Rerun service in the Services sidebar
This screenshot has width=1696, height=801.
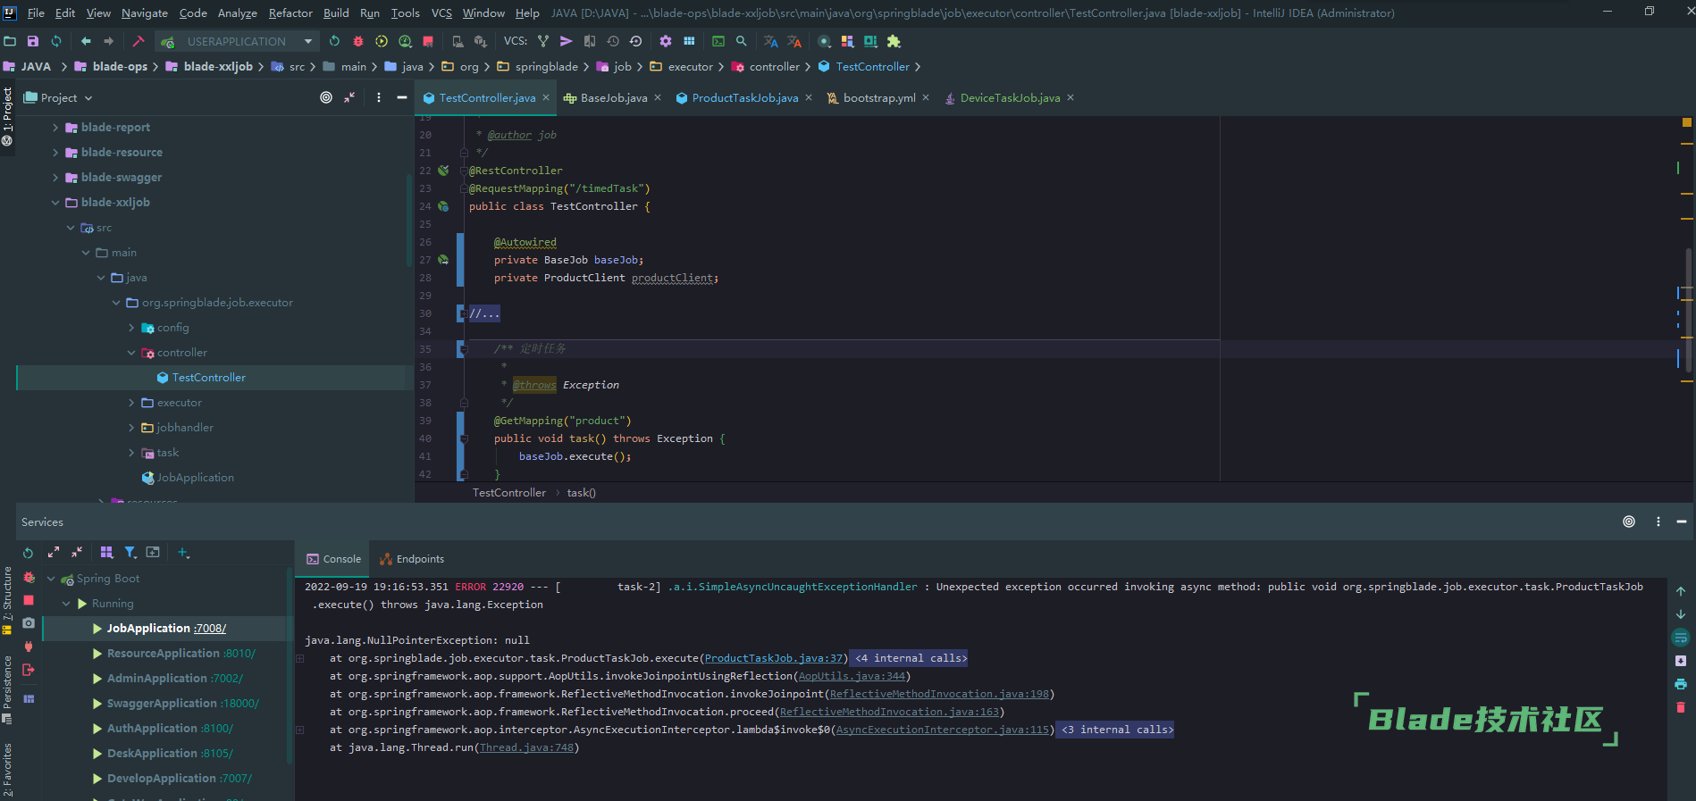[x=28, y=553]
